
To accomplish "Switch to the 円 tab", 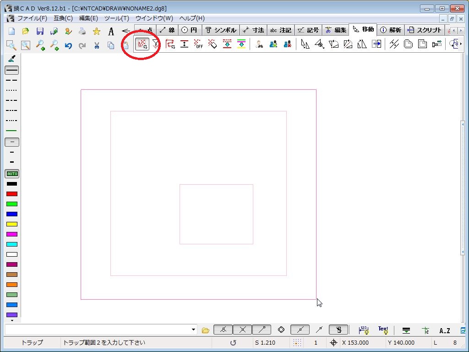I will coord(190,30).
